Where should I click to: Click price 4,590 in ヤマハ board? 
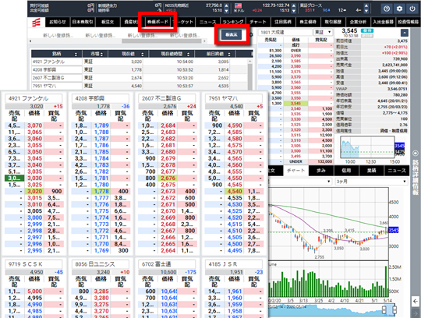pos(235,125)
